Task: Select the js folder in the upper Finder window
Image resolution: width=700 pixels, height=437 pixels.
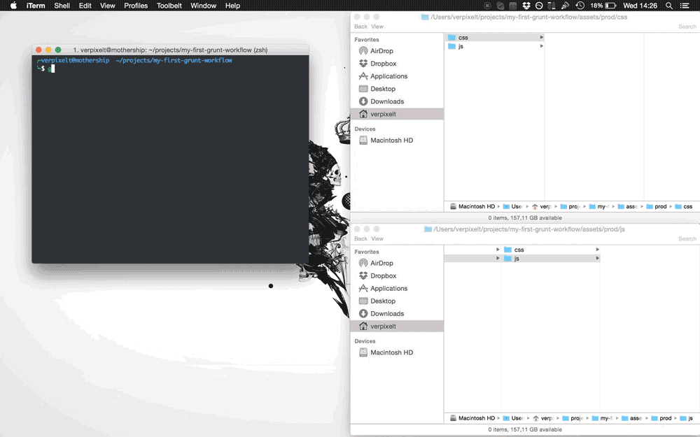Action: pos(462,46)
